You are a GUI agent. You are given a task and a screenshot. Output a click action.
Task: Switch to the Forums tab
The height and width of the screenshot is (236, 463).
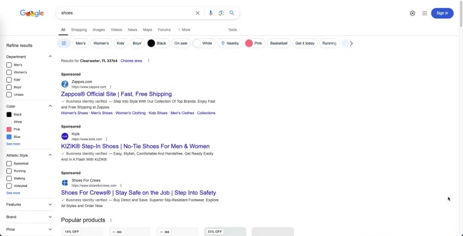point(164,30)
